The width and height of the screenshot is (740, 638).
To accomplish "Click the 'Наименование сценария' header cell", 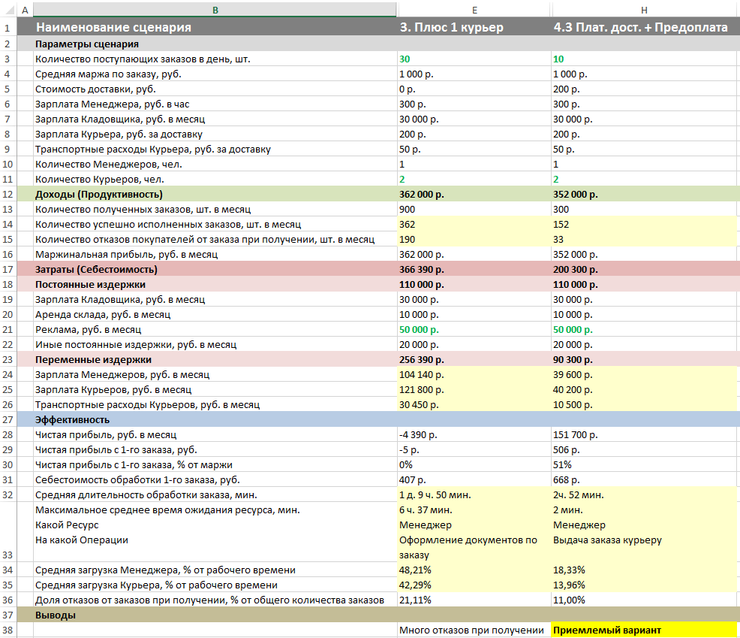I will (x=215, y=27).
